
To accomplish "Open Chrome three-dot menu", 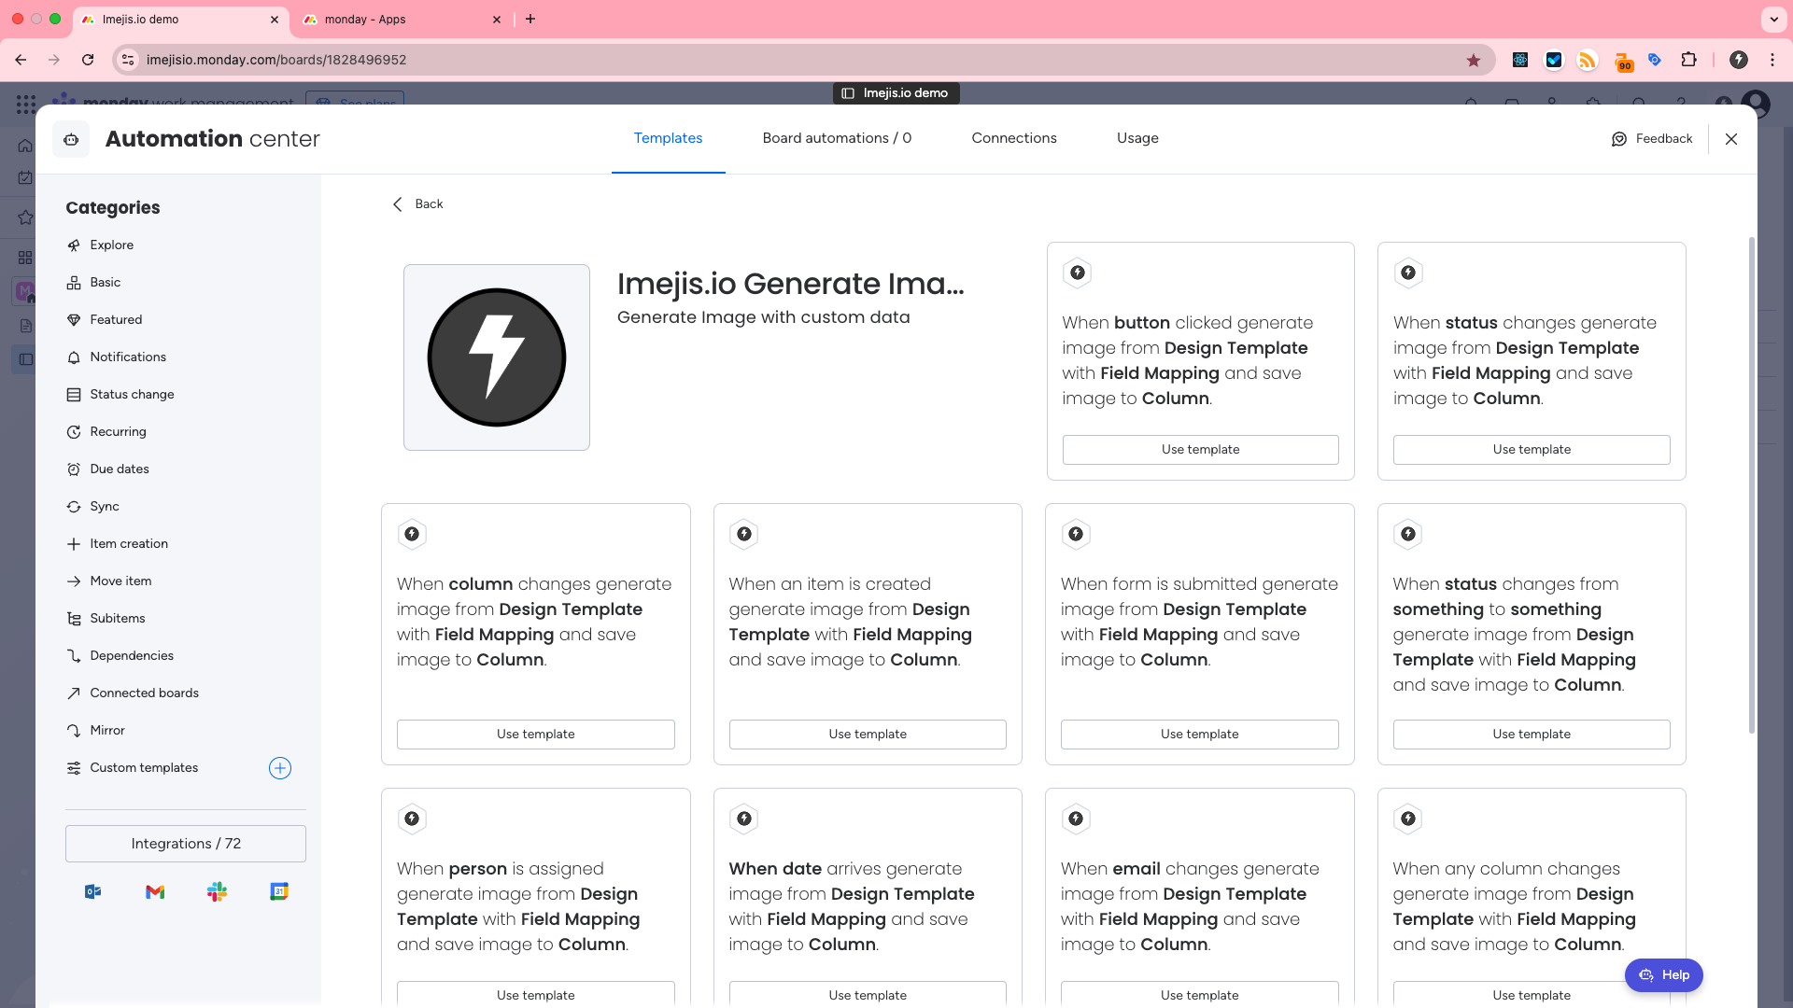I will [1772, 60].
